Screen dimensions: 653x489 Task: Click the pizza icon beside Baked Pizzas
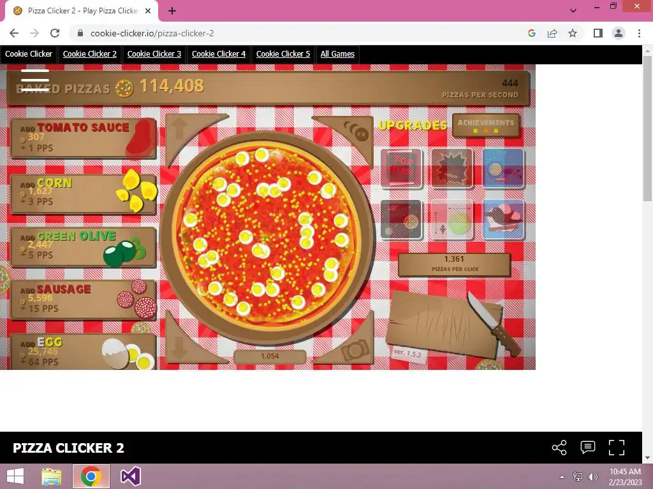tap(124, 88)
